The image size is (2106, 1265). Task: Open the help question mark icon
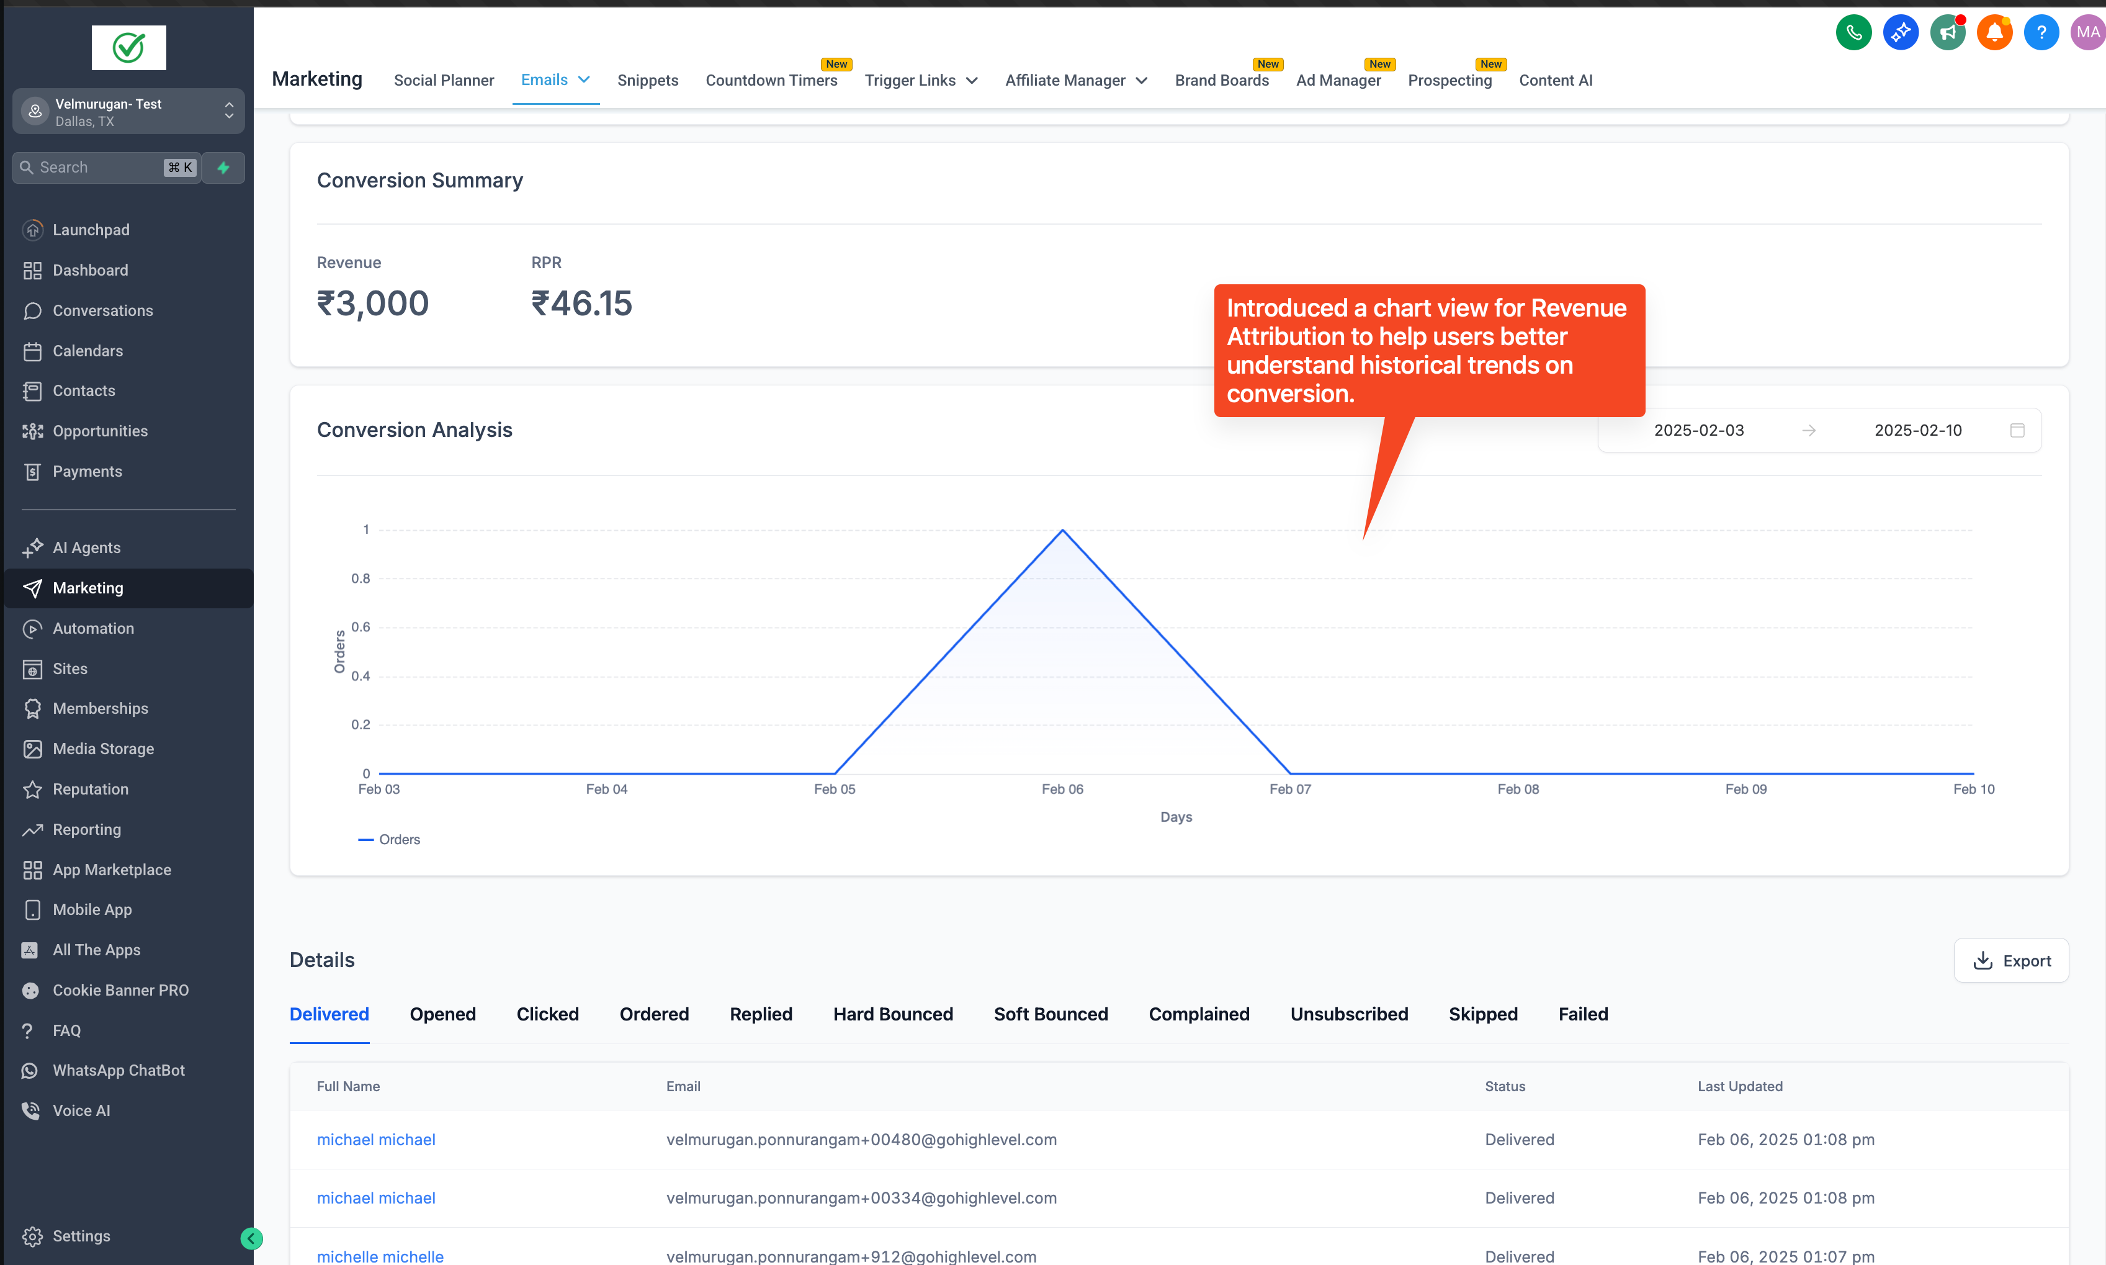[x=2040, y=32]
